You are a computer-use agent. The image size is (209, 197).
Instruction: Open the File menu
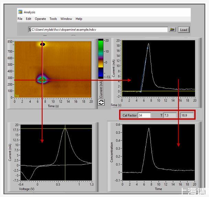point(20,19)
